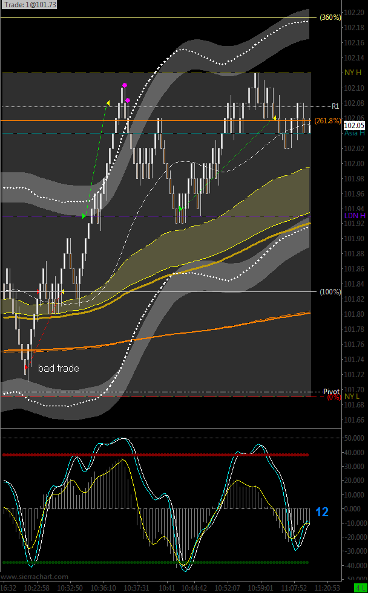Viewport: 368px width, 593px height.
Task: Click the 40.000 oscillator scale value
Action: pos(353,452)
